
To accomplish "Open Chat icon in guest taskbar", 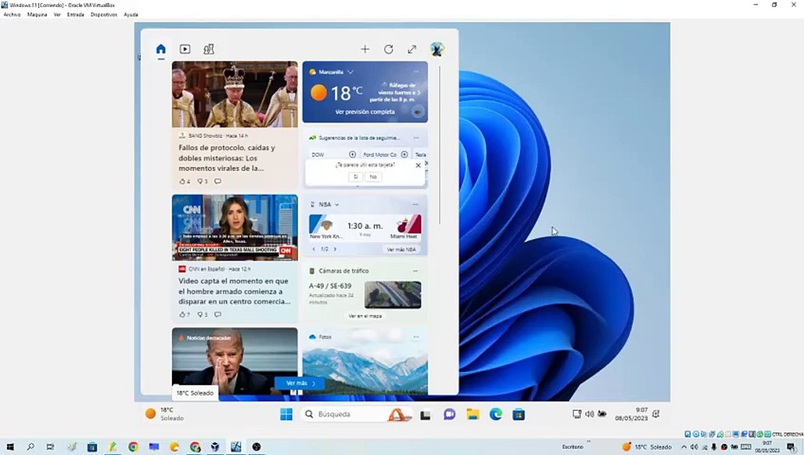I will (x=449, y=415).
